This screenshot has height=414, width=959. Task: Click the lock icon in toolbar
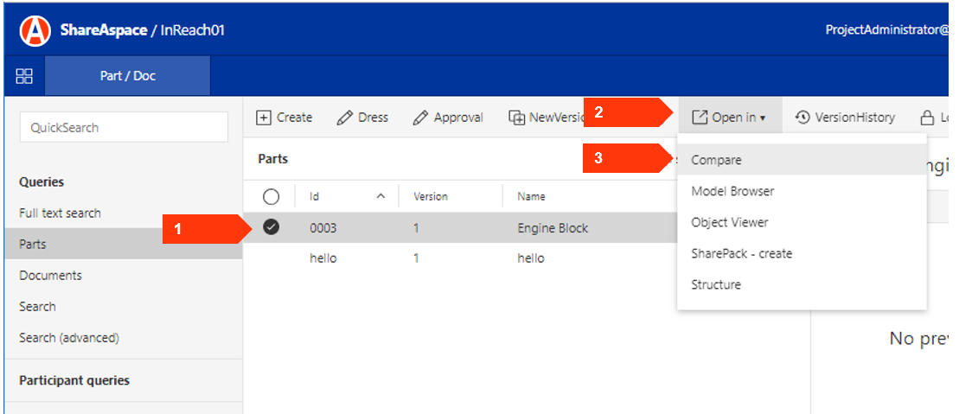[927, 118]
